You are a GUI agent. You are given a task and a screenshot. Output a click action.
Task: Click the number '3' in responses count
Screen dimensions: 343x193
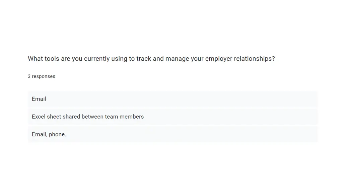29,76
